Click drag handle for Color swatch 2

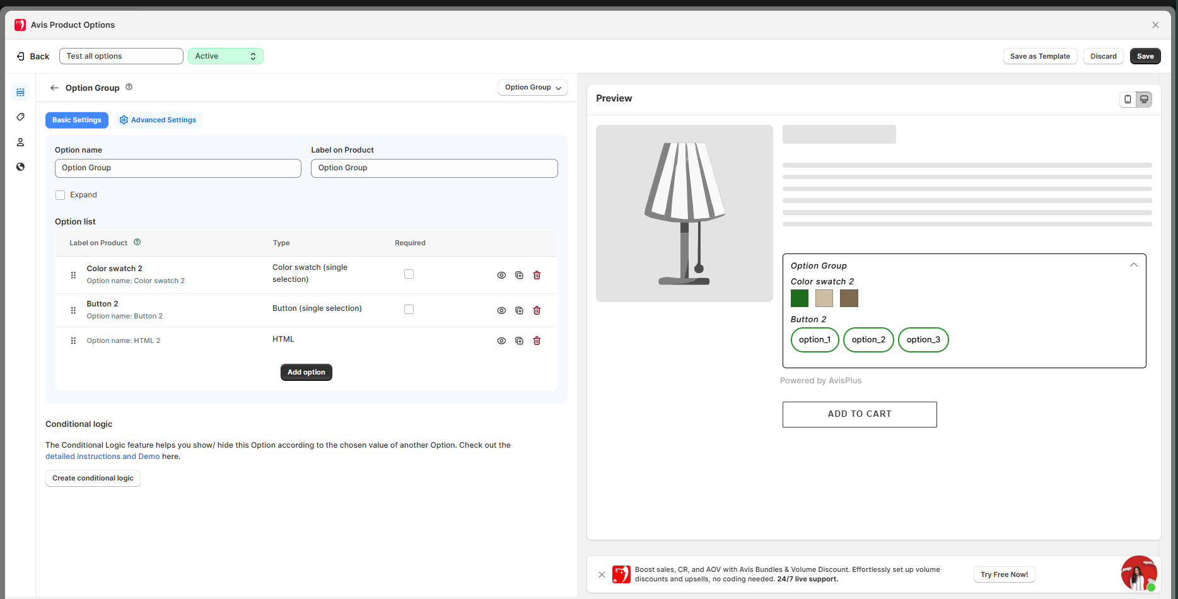click(x=73, y=275)
